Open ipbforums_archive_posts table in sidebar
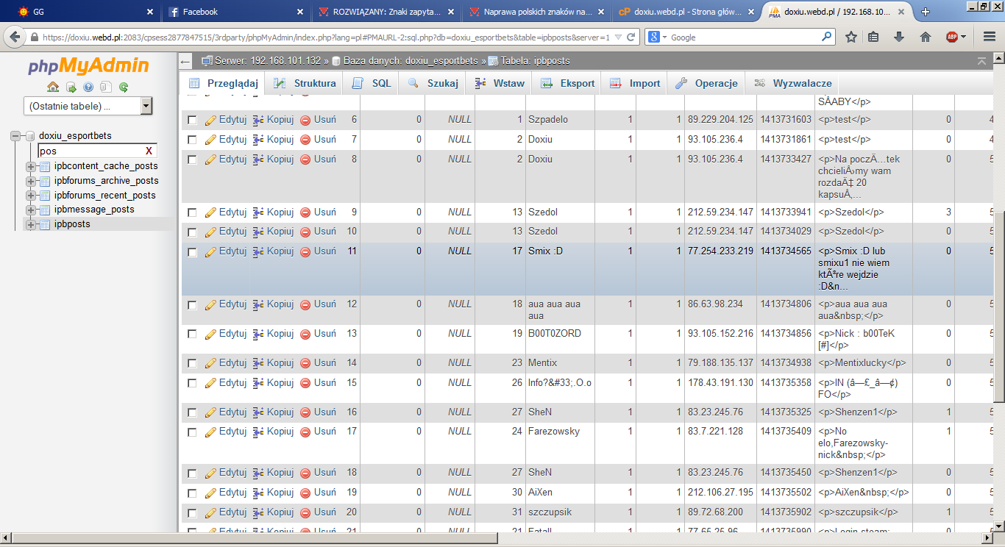Image resolution: width=1005 pixels, height=547 pixels. 106,180
